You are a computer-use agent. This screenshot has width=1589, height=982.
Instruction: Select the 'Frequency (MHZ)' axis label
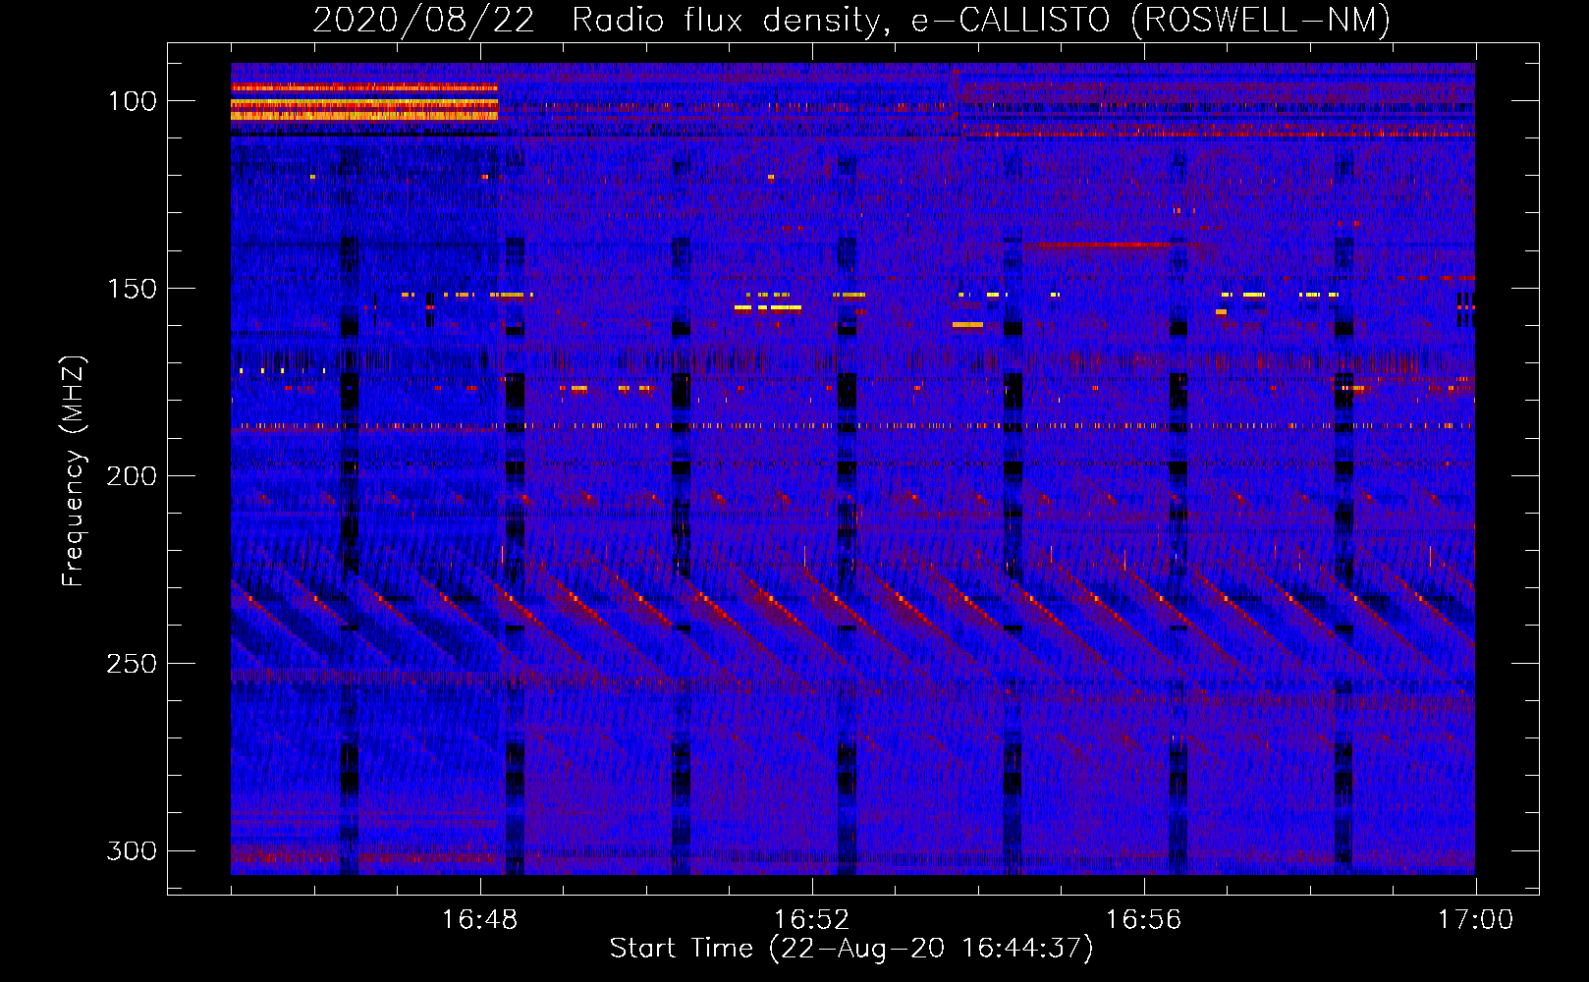point(74,471)
